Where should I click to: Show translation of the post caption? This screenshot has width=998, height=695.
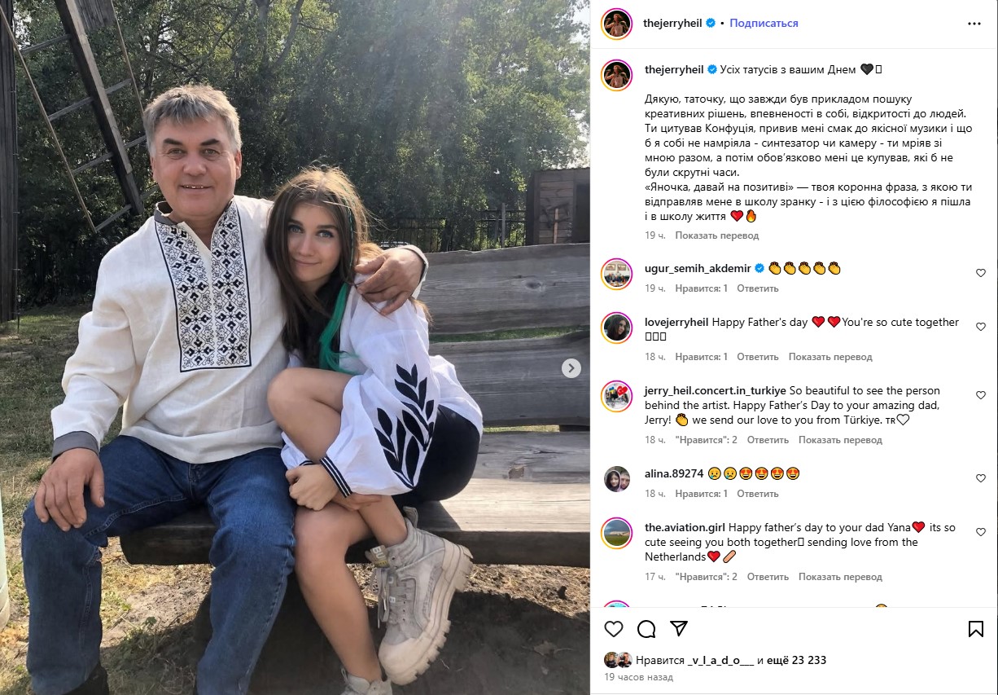click(x=717, y=235)
